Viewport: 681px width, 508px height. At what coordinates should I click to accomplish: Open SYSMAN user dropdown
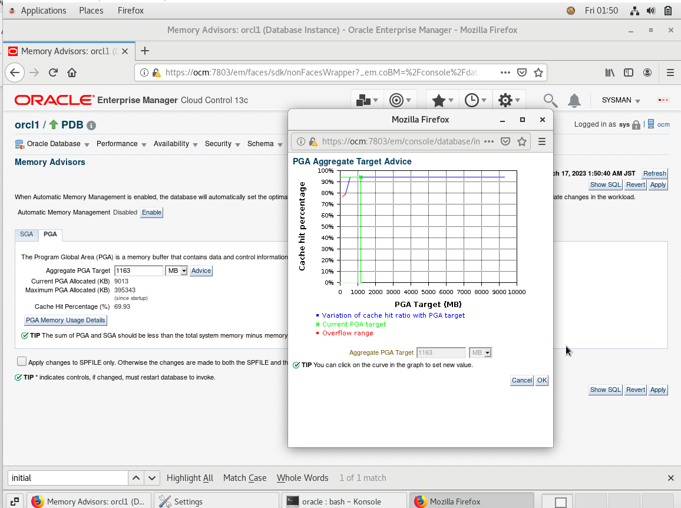coord(621,100)
